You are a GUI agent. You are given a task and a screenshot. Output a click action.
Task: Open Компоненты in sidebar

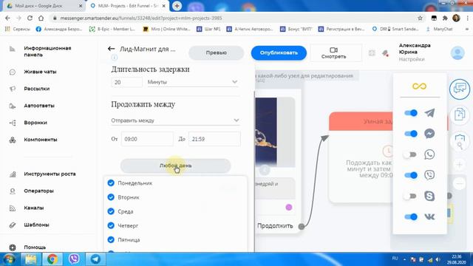click(41, 140)
